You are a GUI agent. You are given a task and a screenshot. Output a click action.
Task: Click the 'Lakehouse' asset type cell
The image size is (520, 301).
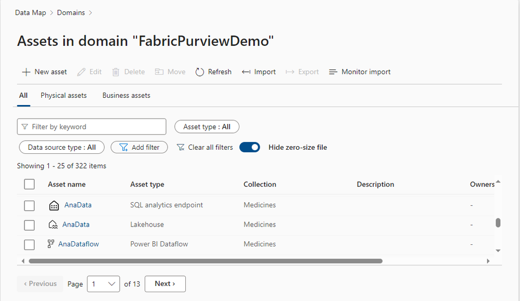147,225
